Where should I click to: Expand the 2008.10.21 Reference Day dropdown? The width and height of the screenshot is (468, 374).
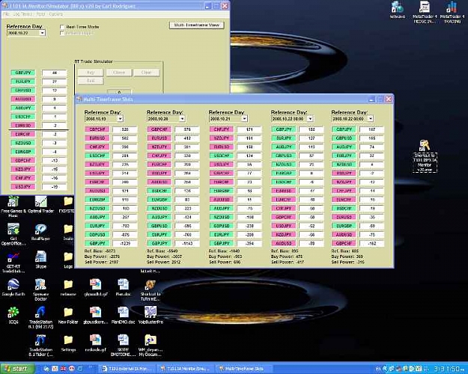point(244,119)
